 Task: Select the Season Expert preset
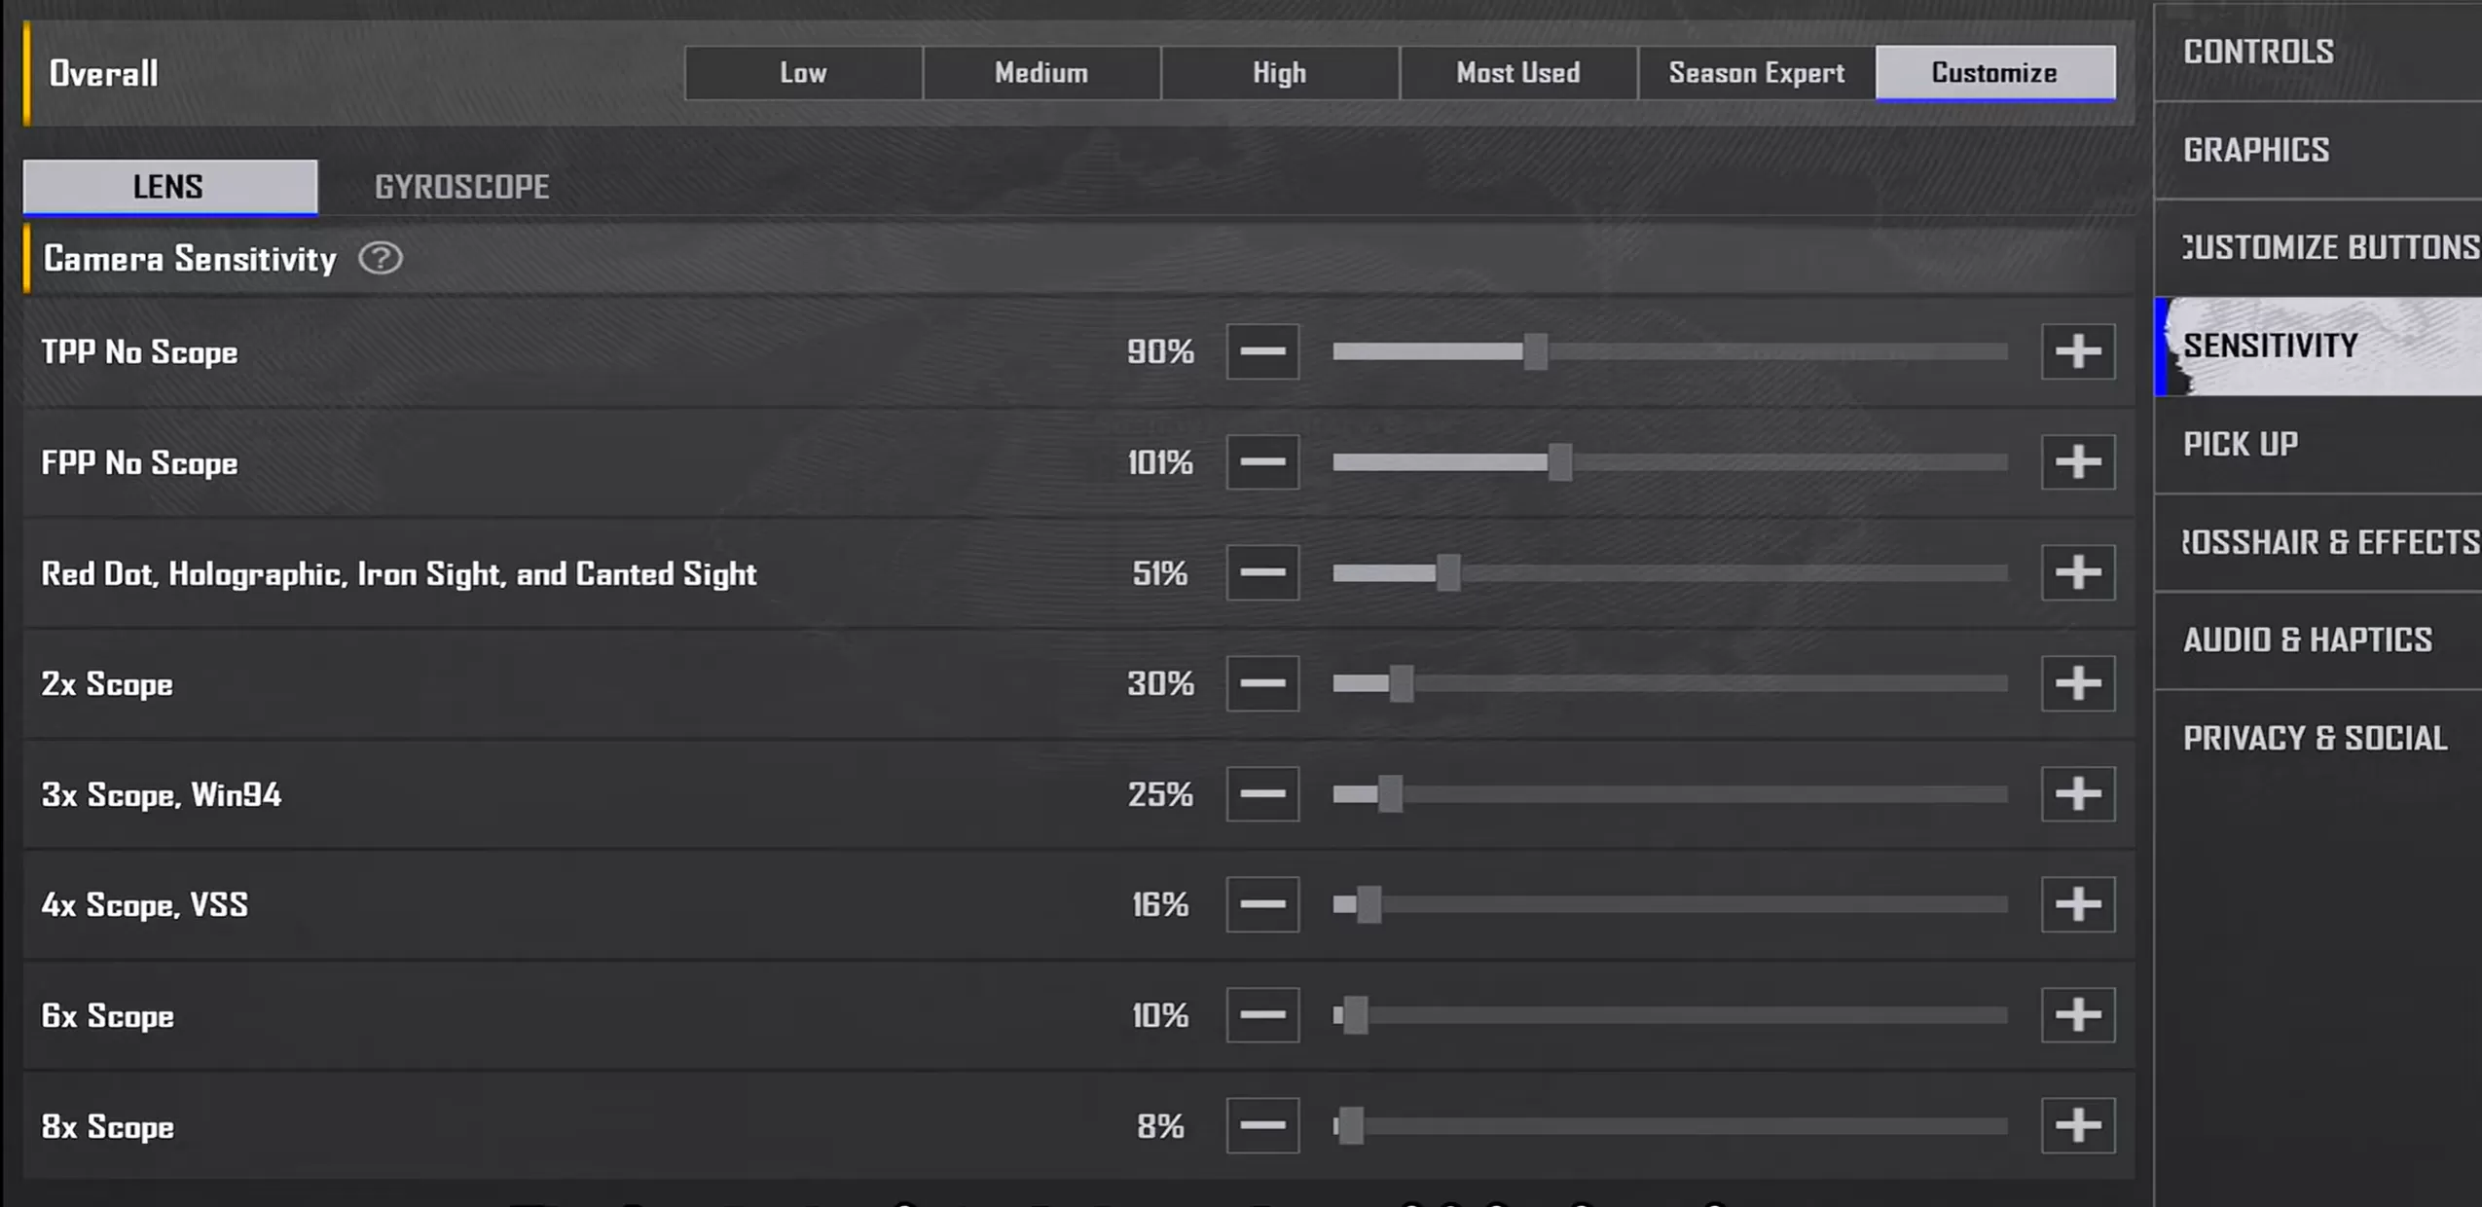coord(1757,73)
